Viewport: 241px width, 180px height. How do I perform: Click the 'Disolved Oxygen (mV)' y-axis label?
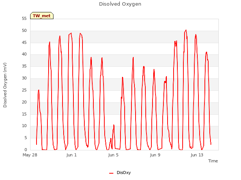[x=5, y=85]
